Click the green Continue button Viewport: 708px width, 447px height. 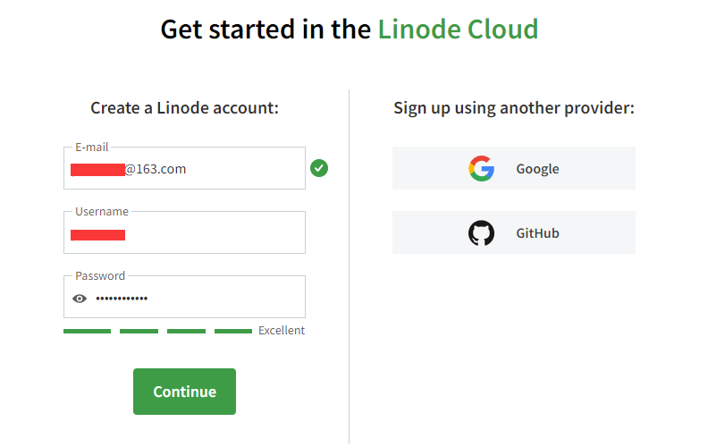pos(184,392)
